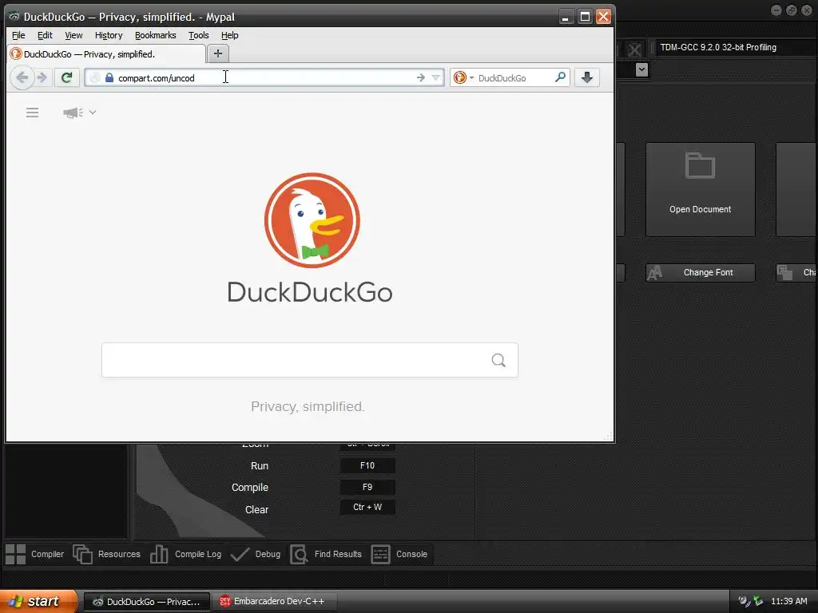Switch to the DuckDuckGo taskbar button
This screenshot has height=613, width=818.
tap(147, 602)
